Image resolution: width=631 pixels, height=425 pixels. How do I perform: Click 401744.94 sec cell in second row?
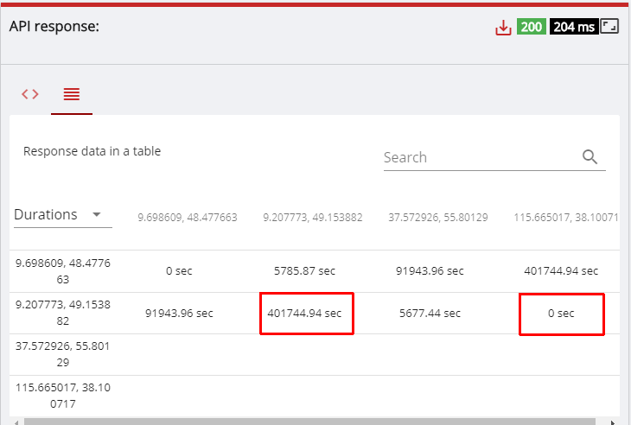[x=304, y=314]
